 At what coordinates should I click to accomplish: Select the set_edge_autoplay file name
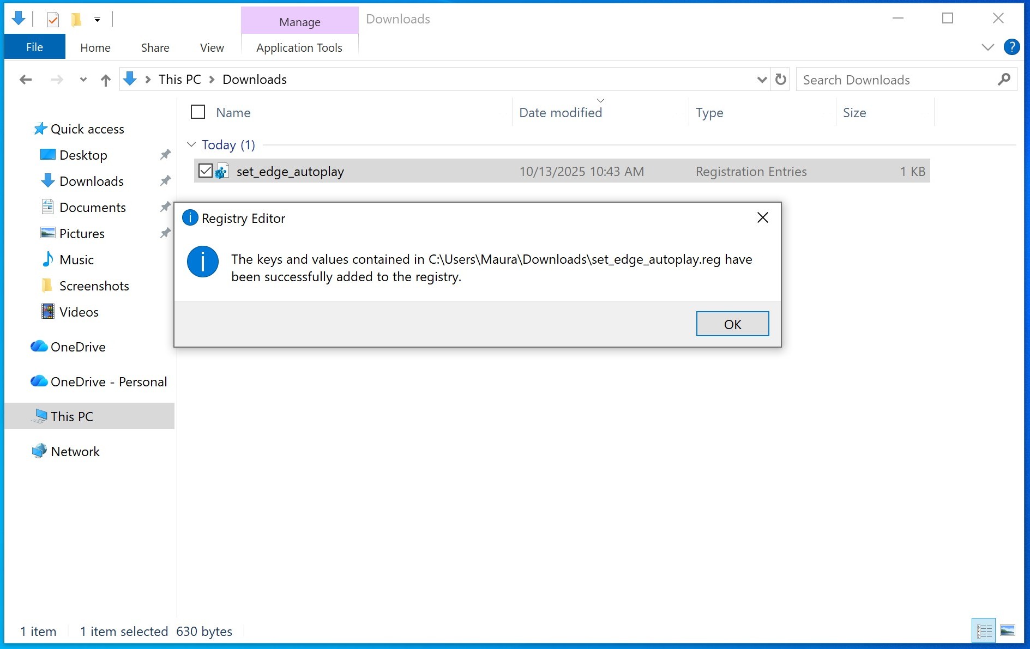coord(290,172)
